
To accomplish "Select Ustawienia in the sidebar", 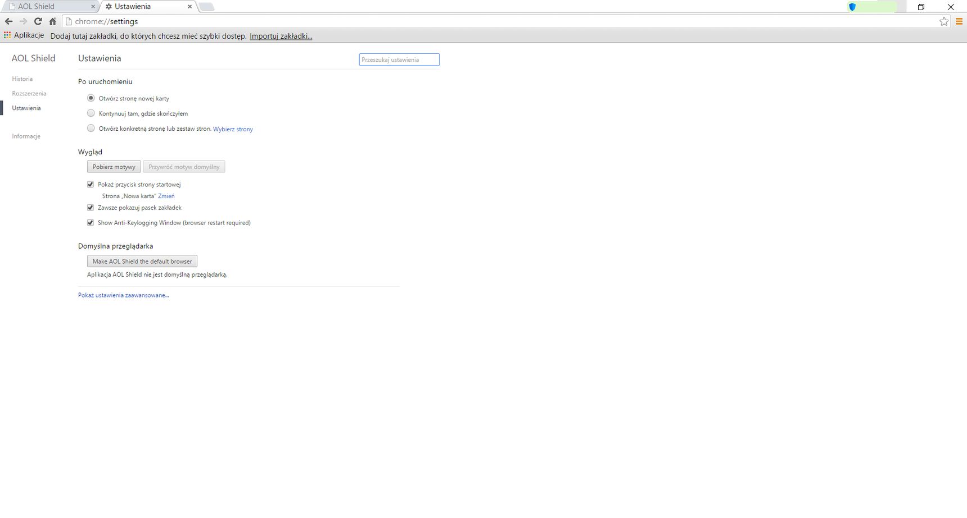I will [x=26, y=108].
